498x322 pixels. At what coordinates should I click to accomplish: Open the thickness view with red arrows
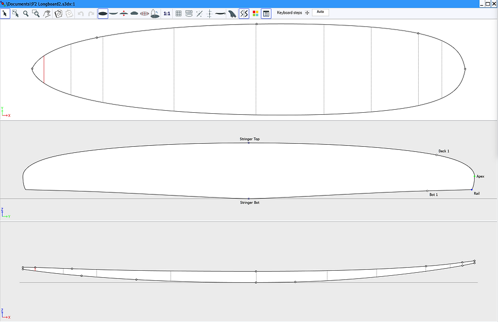(124, 14)
